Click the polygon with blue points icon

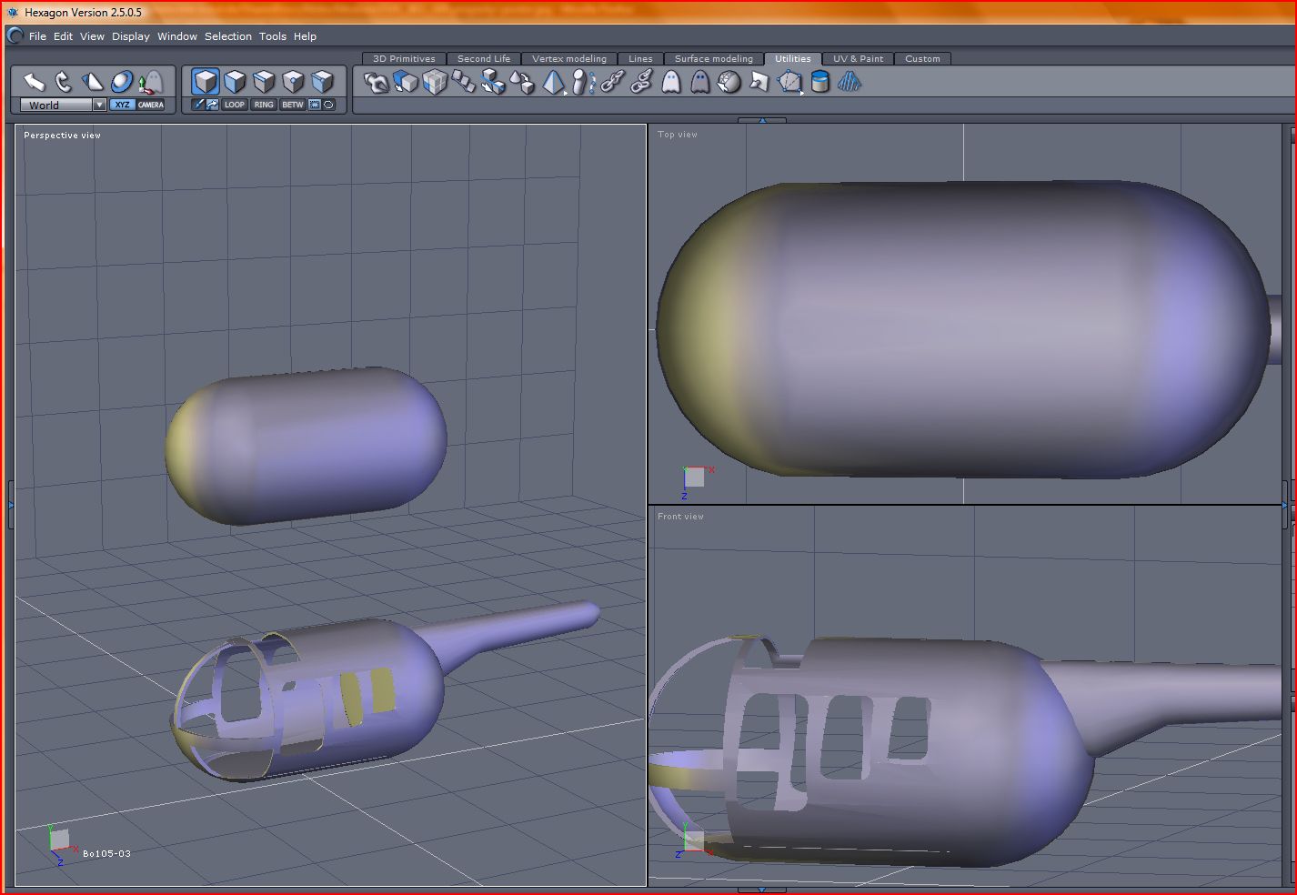tap(789, 83)
